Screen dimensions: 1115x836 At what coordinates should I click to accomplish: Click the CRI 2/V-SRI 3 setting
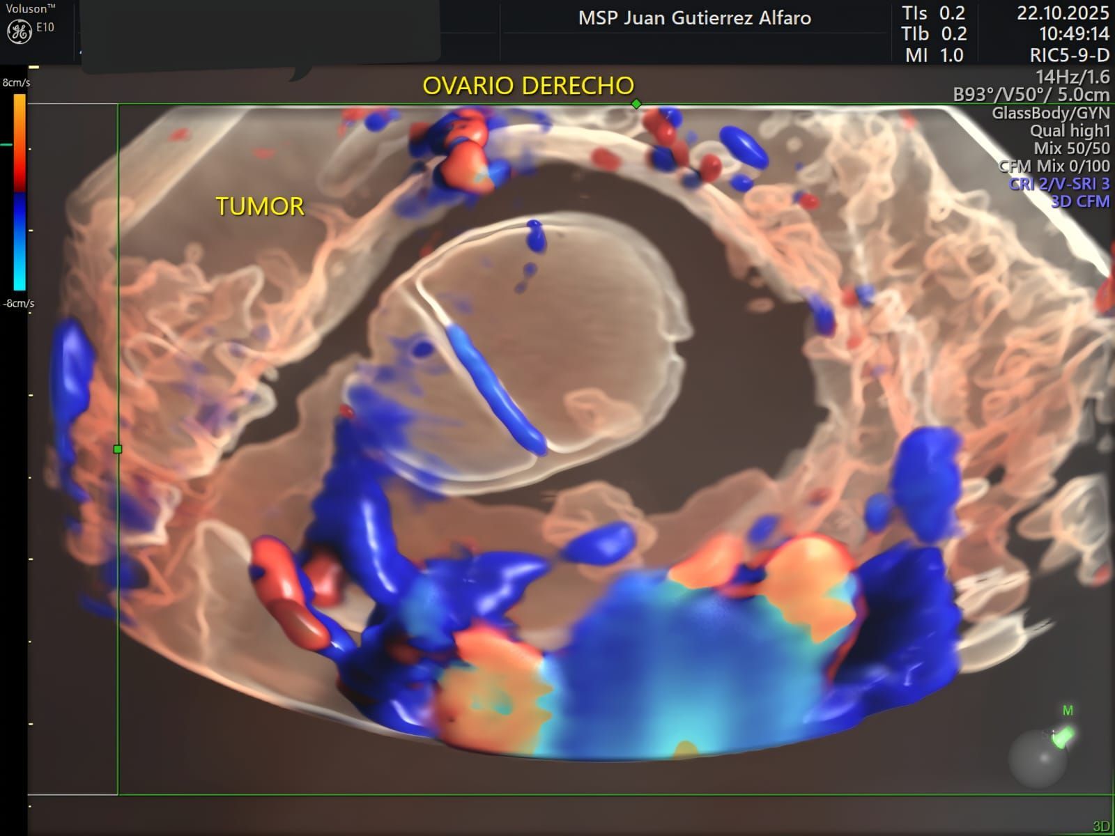tap(1059, 184)
